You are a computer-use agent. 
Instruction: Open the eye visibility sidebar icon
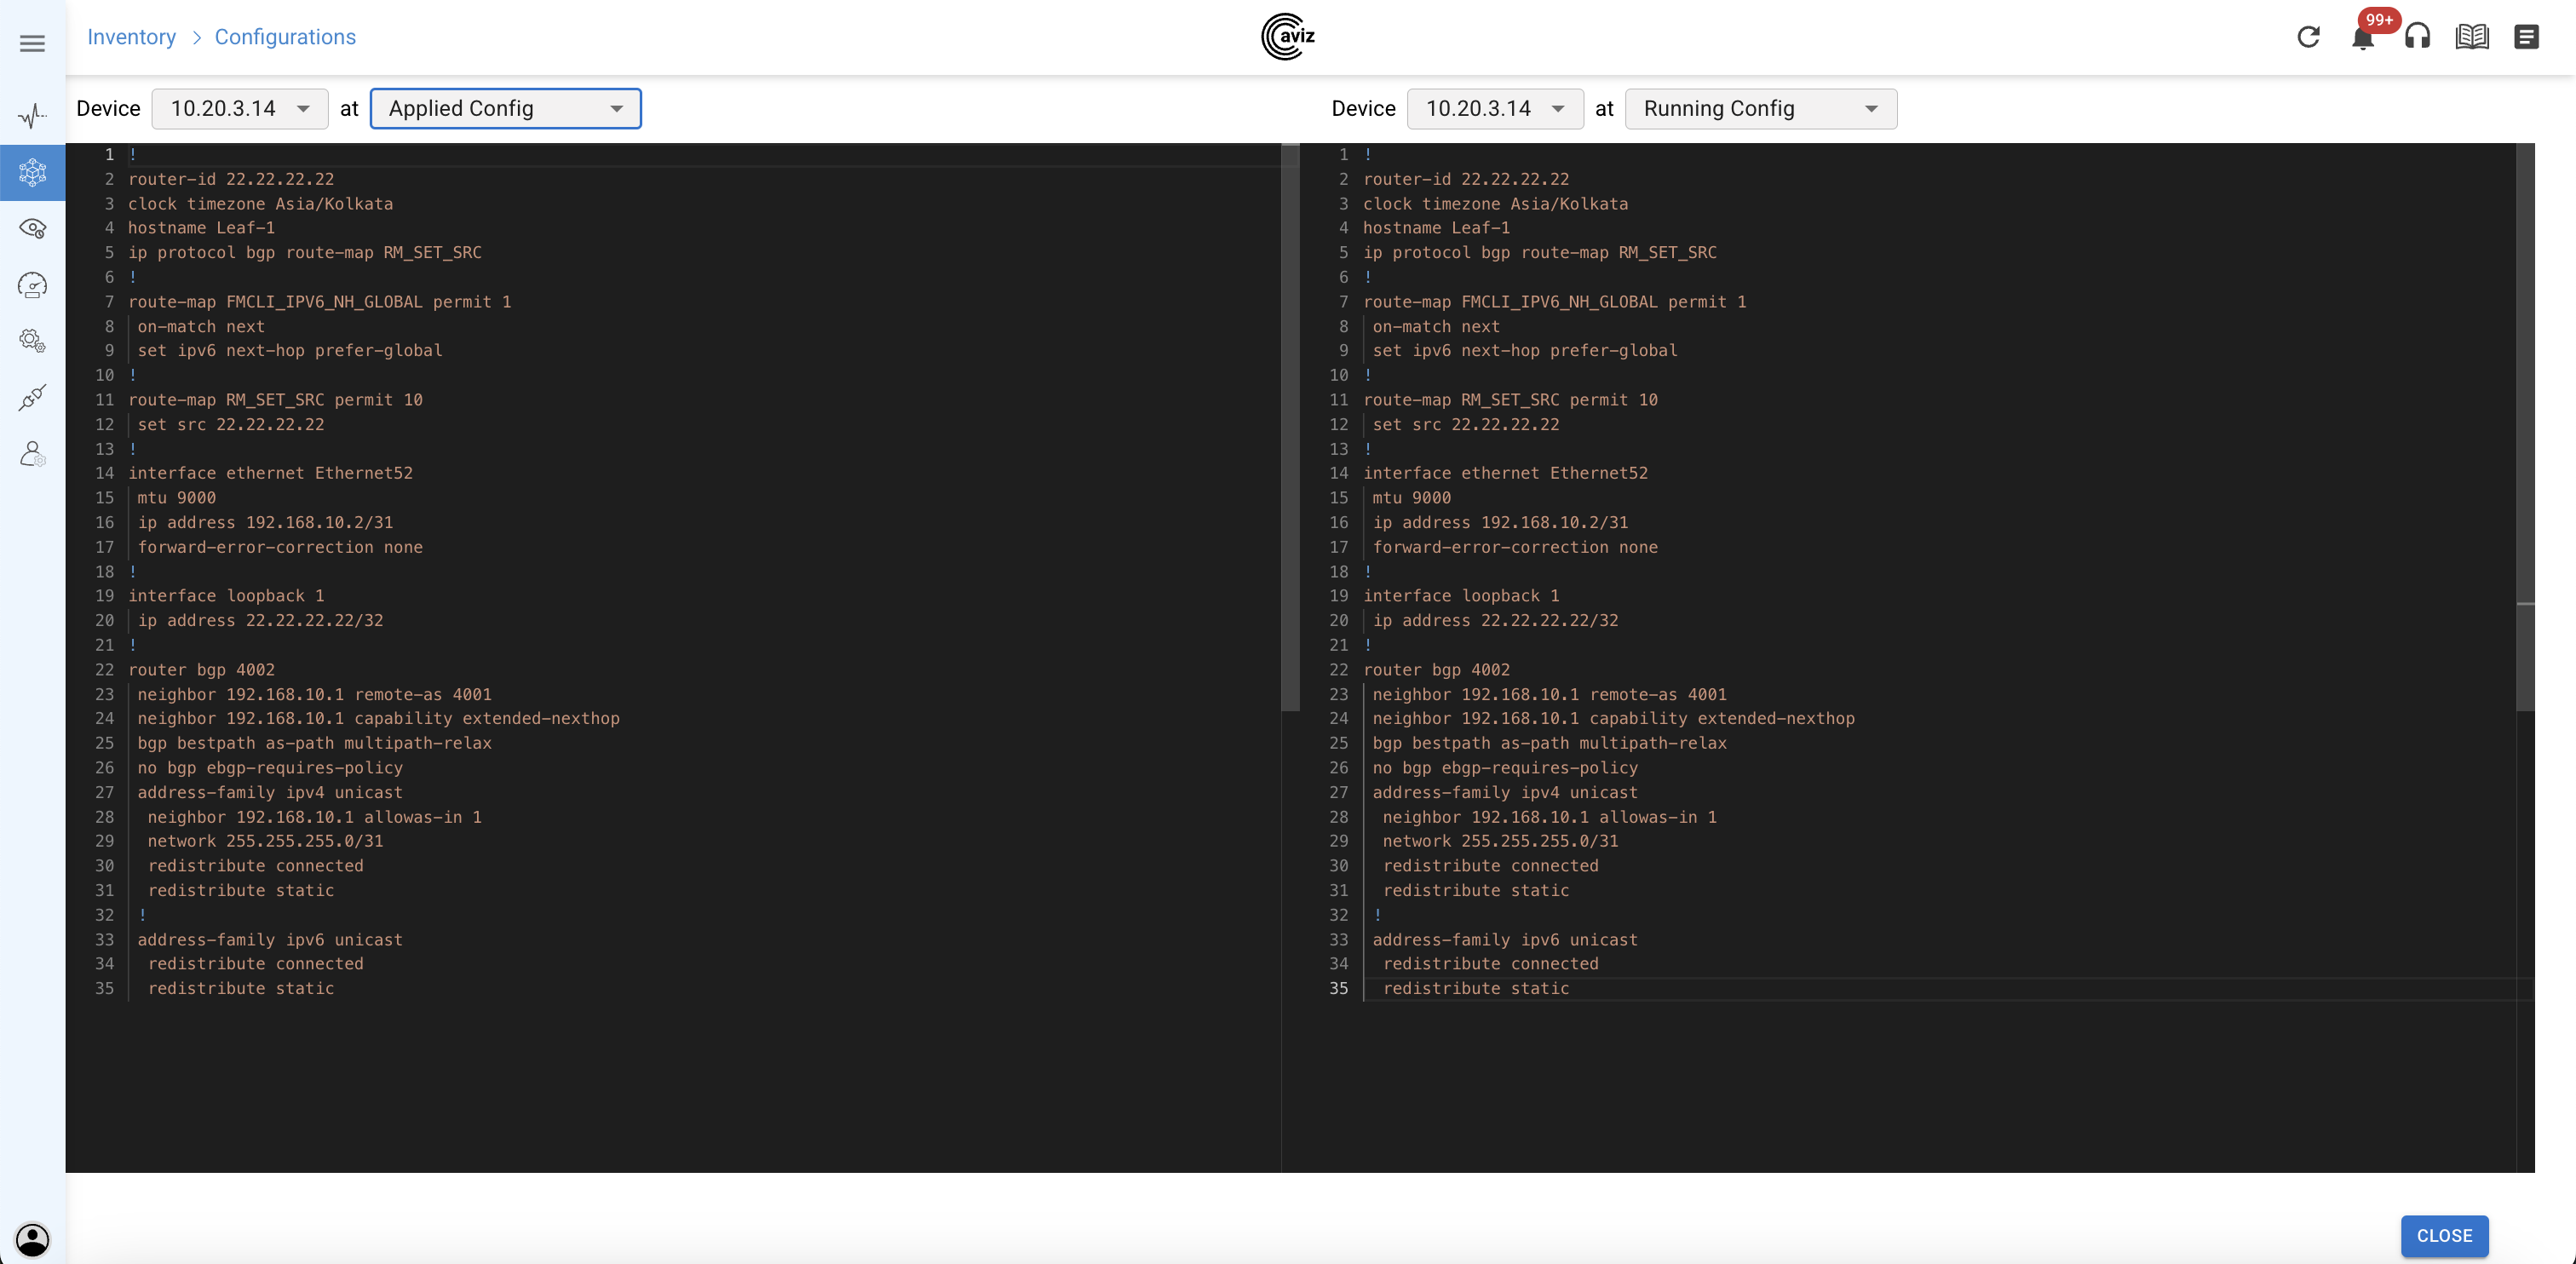pyautogui.click(x=32, y=229)
